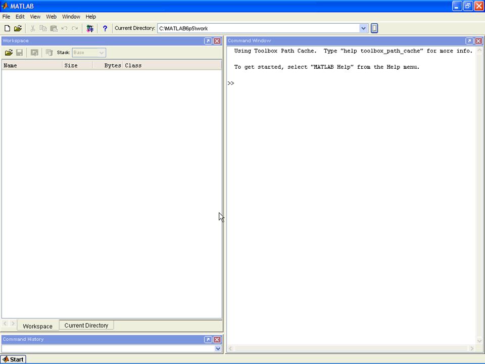Create a new M-file with toolbar icon

tap(7, 28)
